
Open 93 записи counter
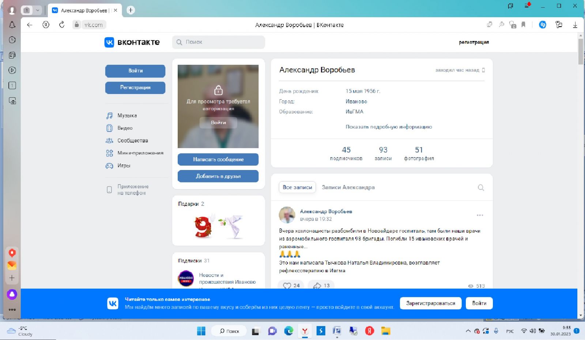[x=383, y=154]
